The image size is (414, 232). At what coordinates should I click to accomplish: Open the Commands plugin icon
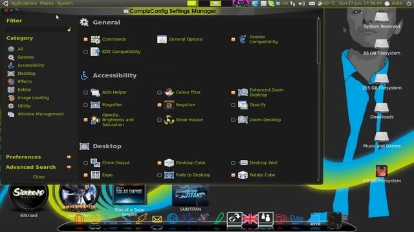95,39
